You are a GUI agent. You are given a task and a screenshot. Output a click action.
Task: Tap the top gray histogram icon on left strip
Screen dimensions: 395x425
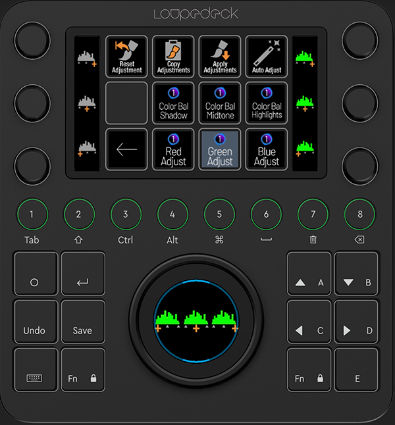pyautogui.click(x=87, y=59)
